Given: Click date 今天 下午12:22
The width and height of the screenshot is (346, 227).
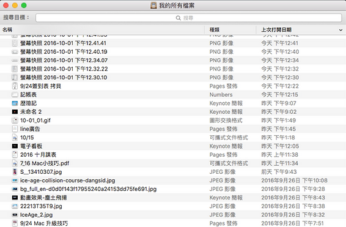Looking at the screenshot, I should pos(280,86).
